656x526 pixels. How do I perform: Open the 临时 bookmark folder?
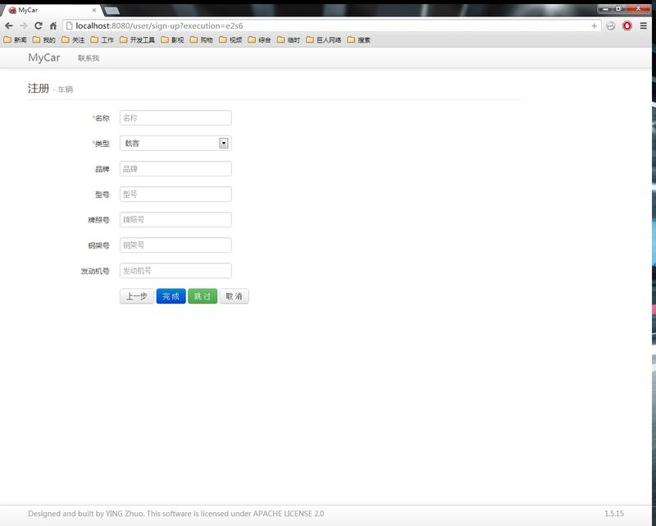click(x=289, y=39)
